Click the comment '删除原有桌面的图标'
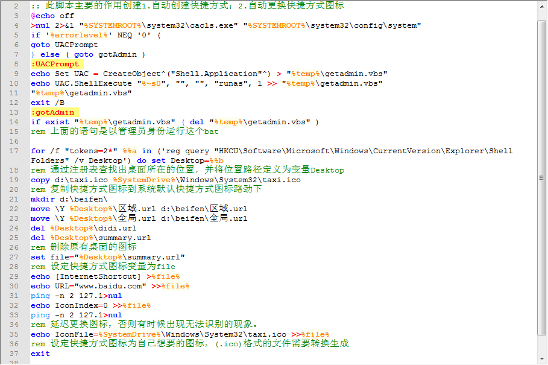The height and width of the screenshot is (365, 548). point(93,247)
